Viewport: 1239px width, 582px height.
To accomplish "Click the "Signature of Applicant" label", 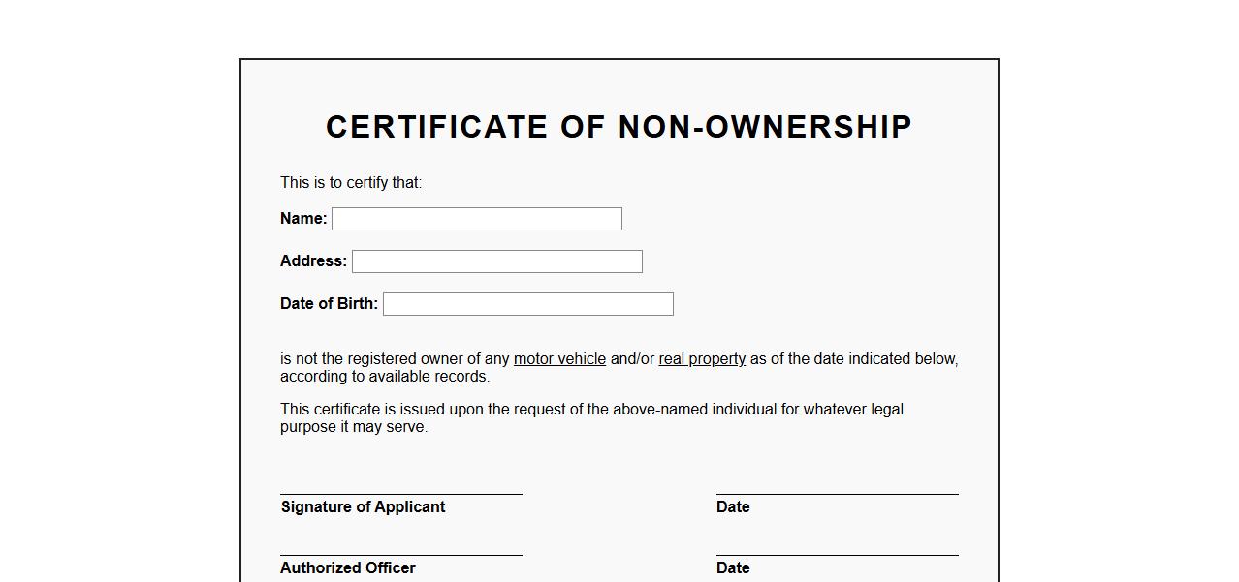I will 363,507.
